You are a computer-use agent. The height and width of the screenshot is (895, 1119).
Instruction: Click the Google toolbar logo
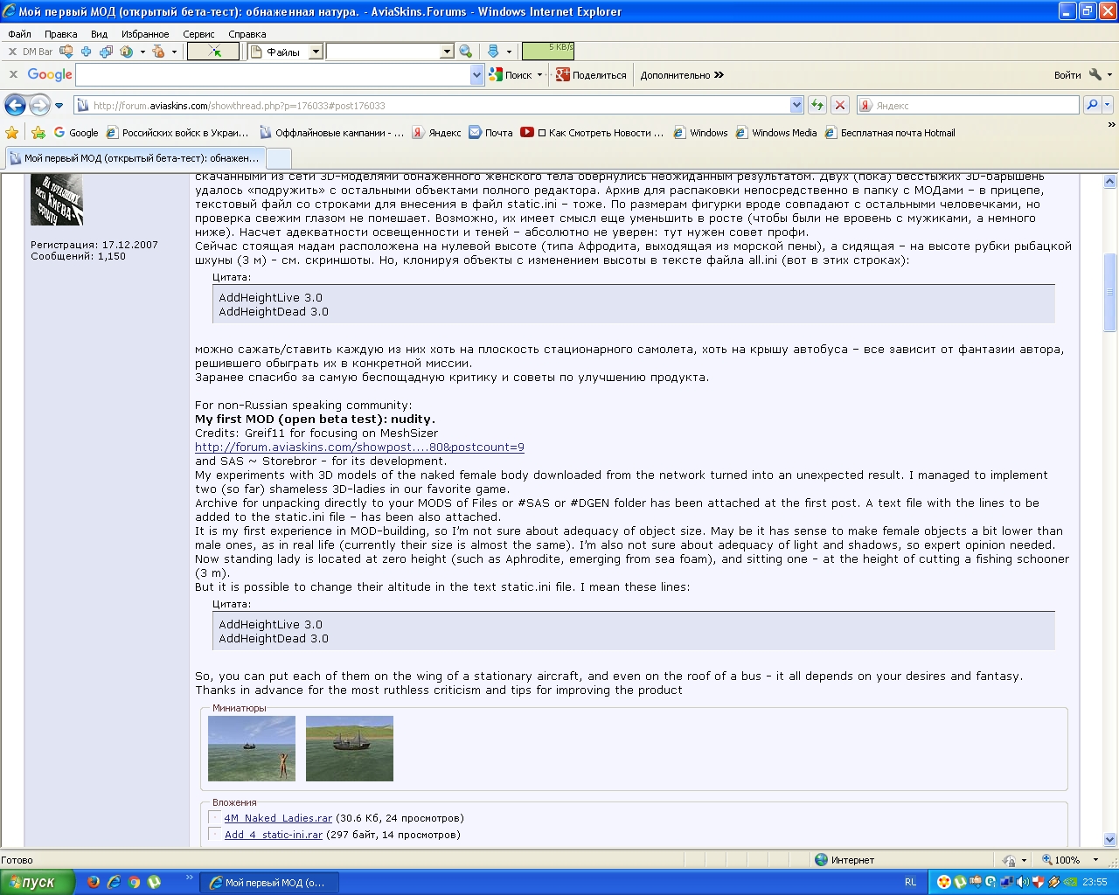point(50,75)
